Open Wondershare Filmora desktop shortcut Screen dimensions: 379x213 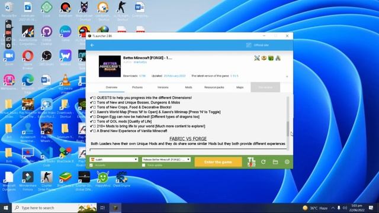(x=28, y=181)
